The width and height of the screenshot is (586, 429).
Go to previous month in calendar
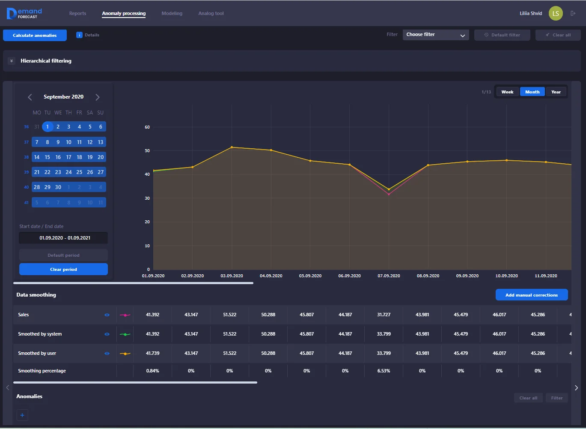click(30, 97)
